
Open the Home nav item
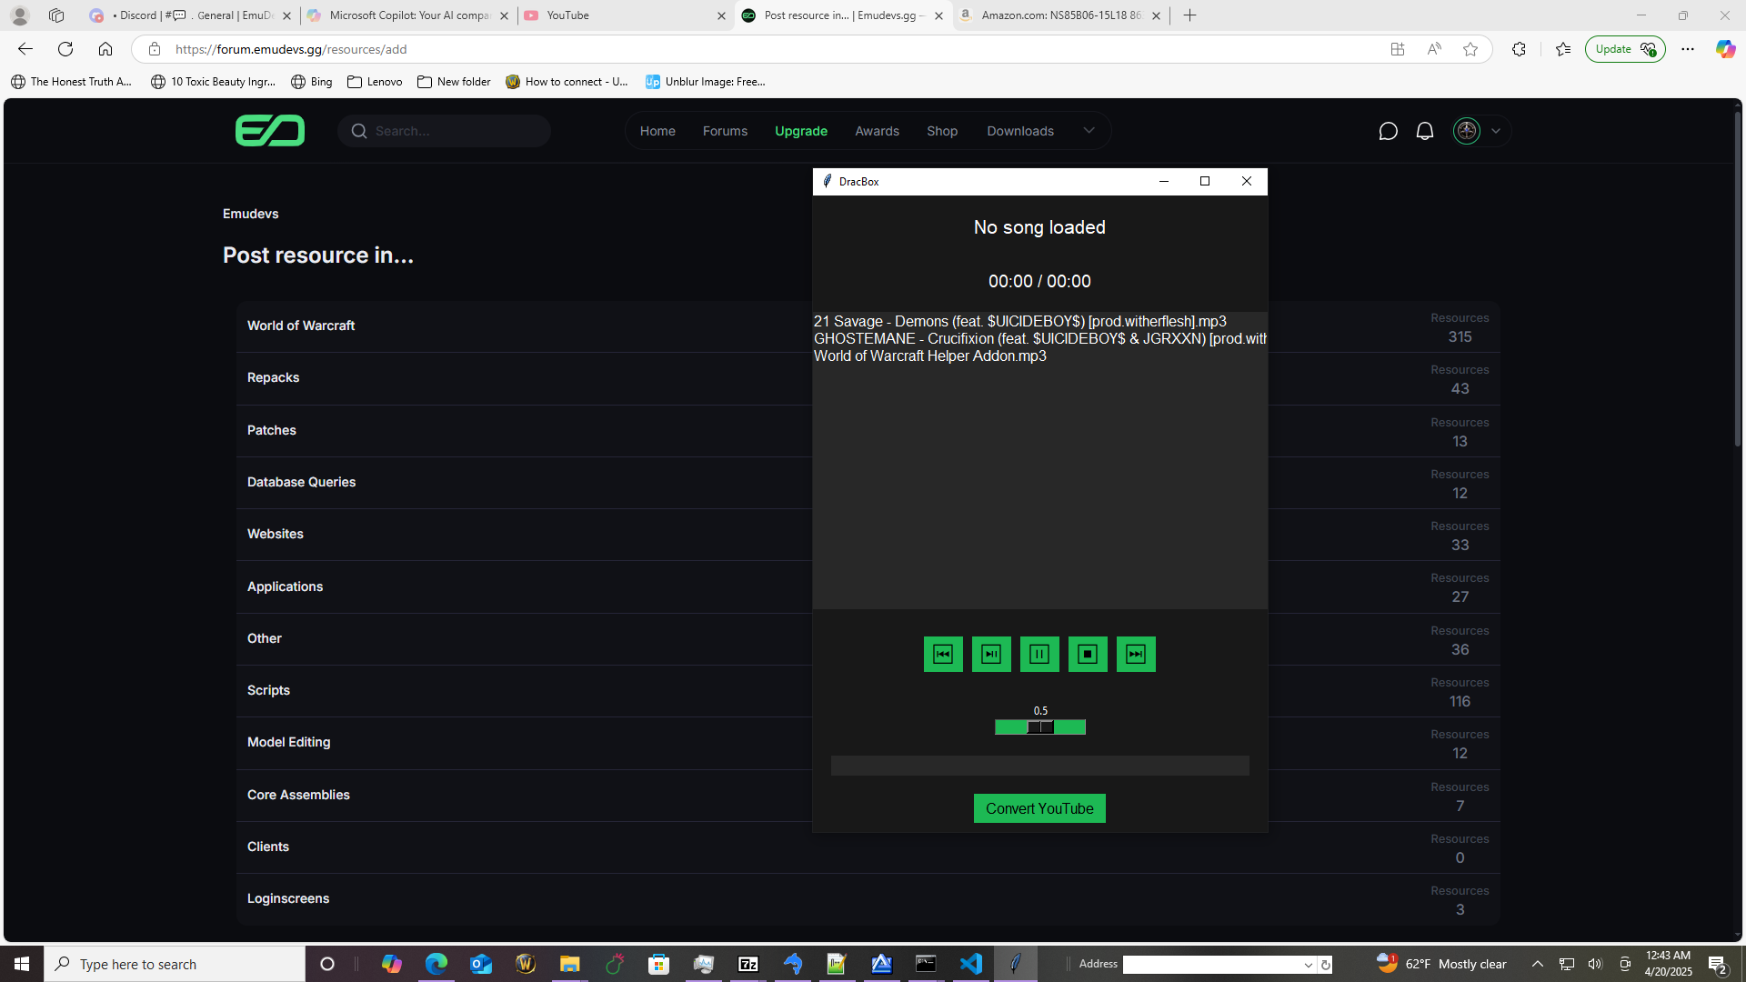click(657, 131)
